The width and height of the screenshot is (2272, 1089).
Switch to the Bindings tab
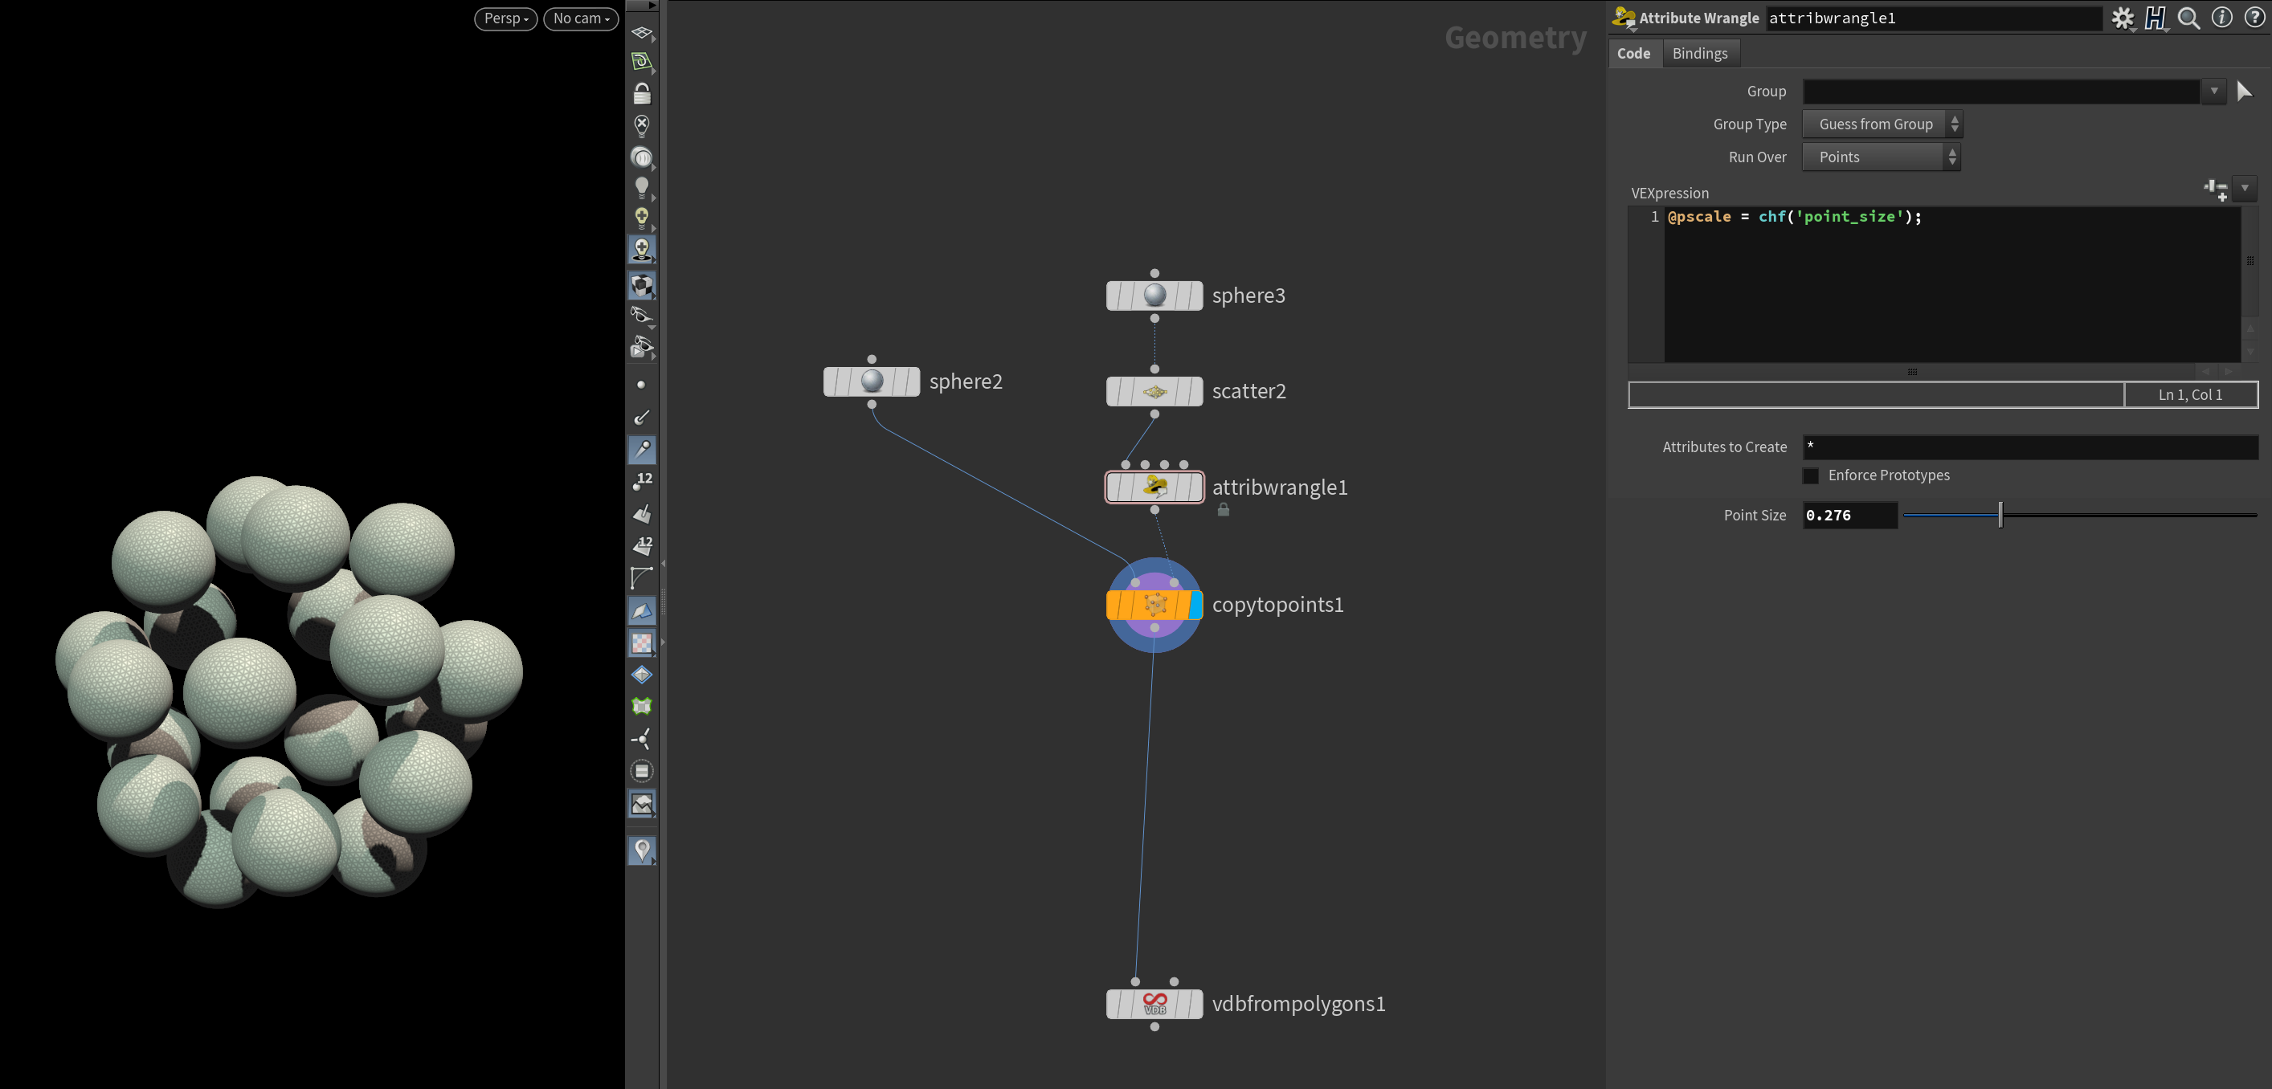coord(1700,53)
